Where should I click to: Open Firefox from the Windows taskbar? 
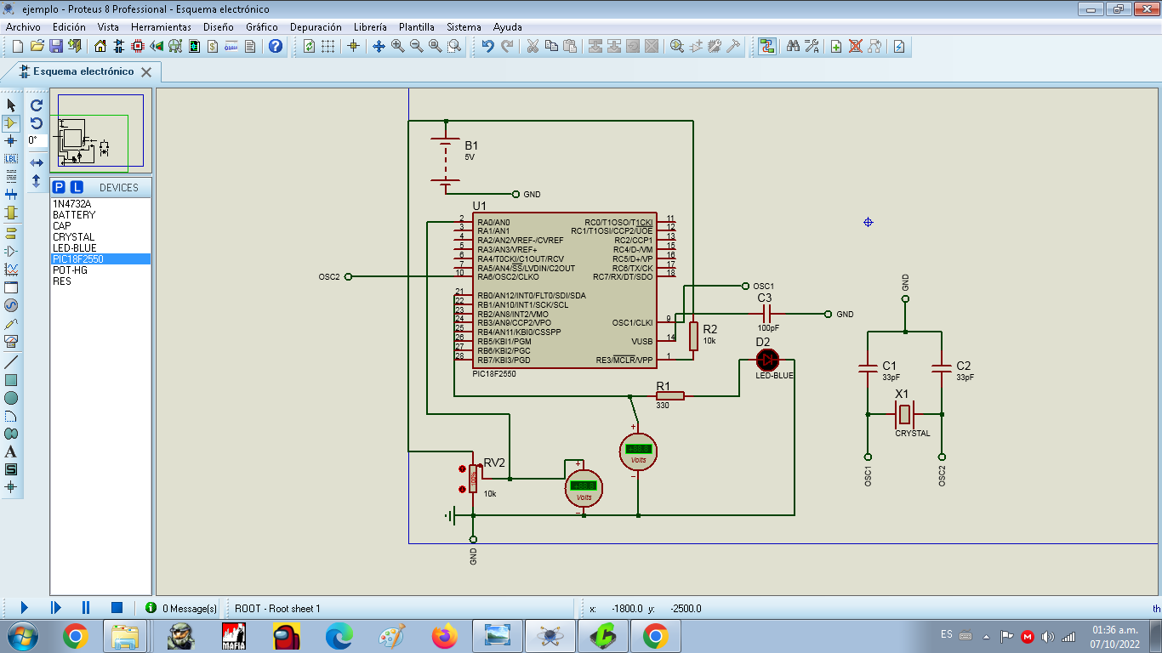point(444,635)
